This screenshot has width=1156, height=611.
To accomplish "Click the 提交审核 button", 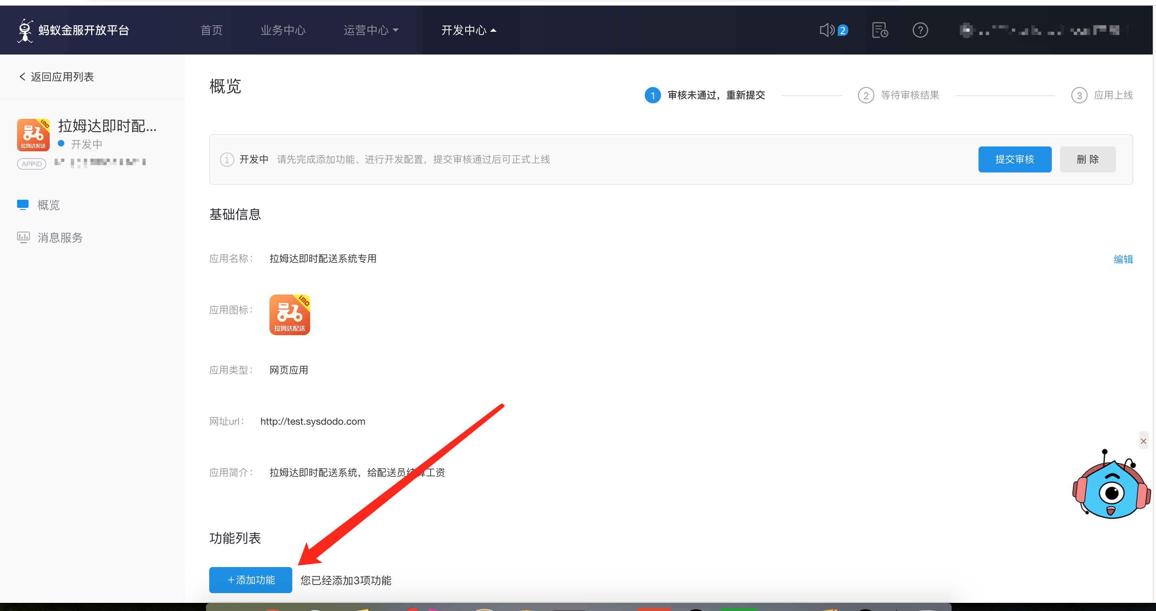I will point(1015,159).
